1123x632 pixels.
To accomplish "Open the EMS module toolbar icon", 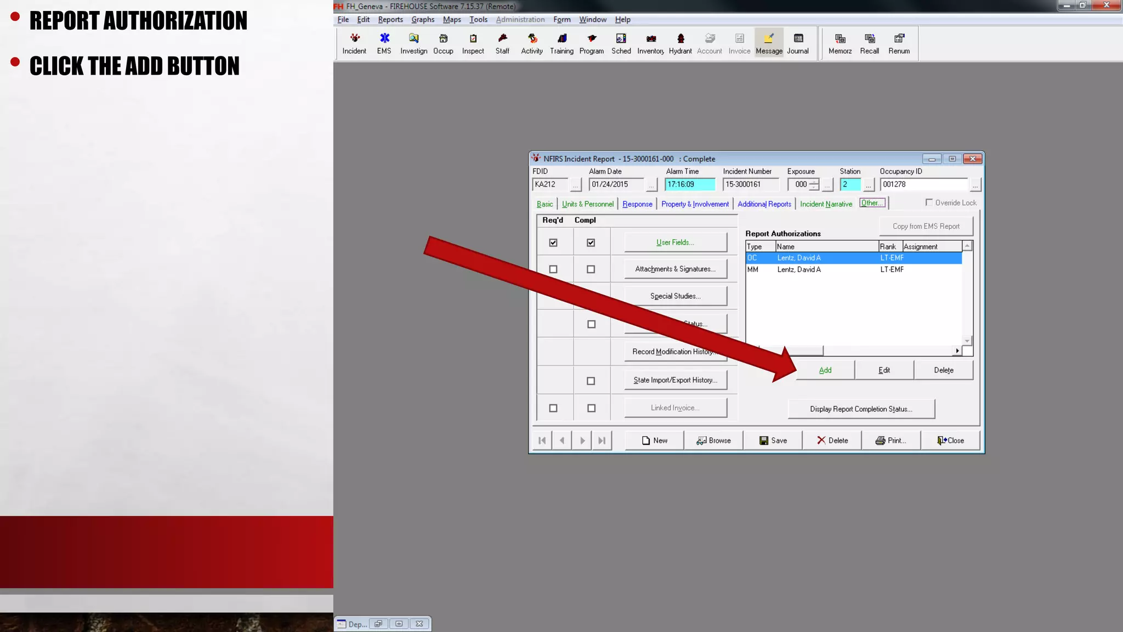I will (x=384, y=43).
